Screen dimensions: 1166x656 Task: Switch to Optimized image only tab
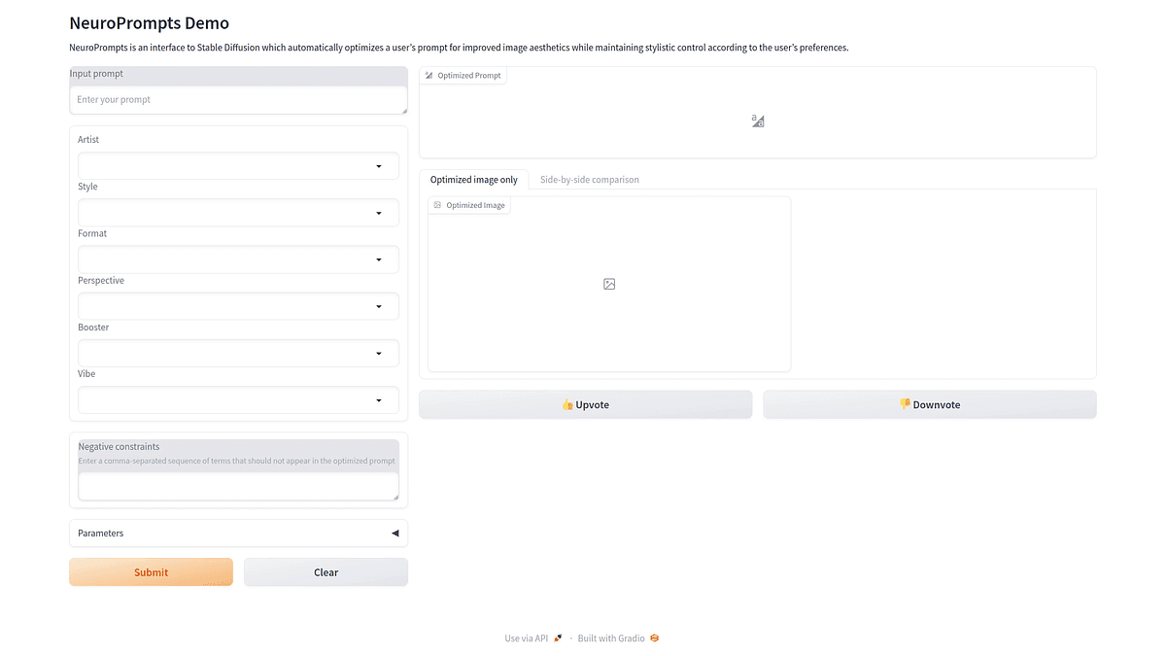point(474,180)
